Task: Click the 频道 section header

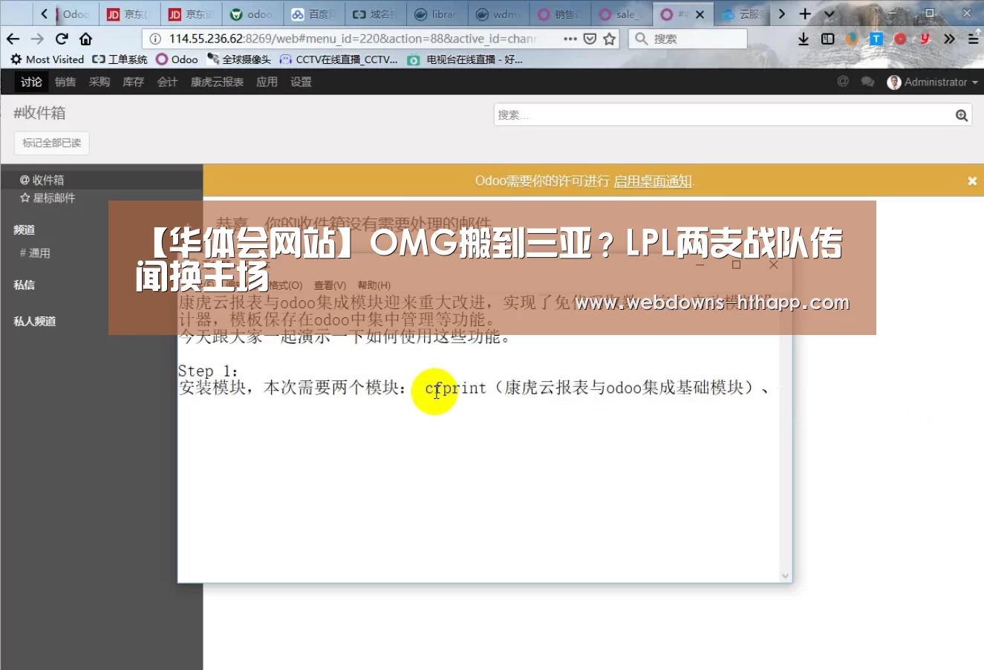Action: click(25, 230)
